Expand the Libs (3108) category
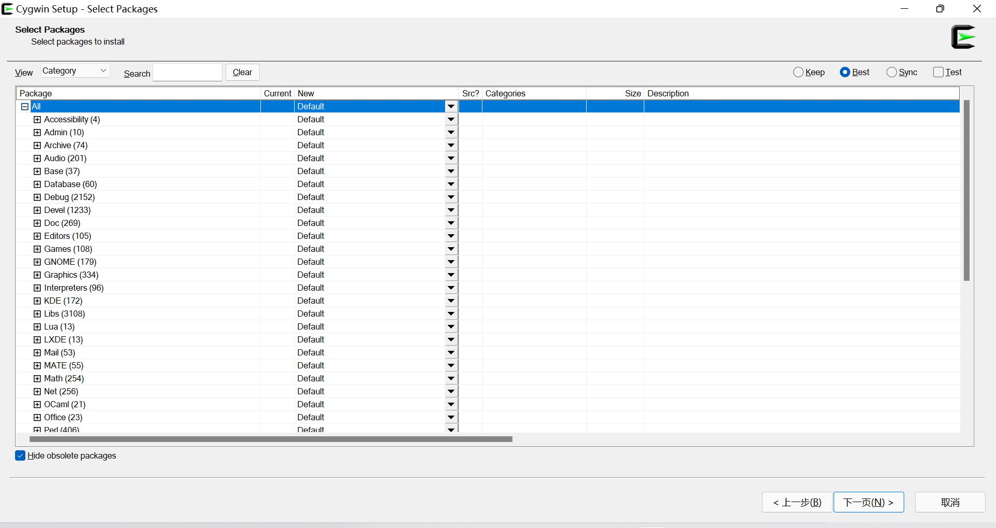This screenshot has height=528, width=996. pyautogui.click(x=37, y=314)
